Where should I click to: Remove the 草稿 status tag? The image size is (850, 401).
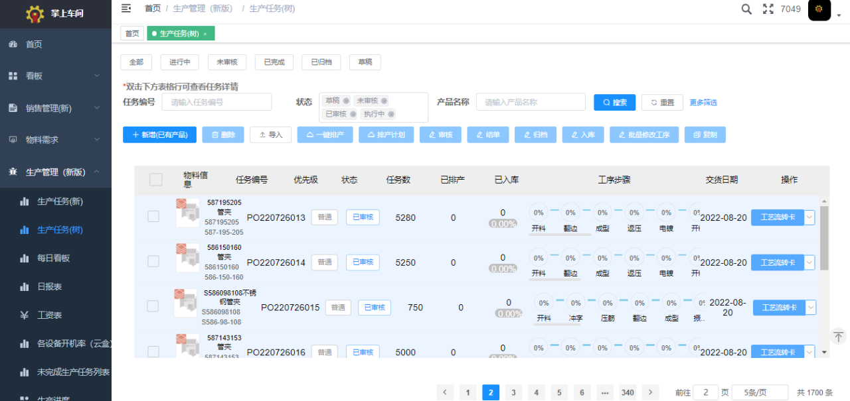tap(346, 101)
